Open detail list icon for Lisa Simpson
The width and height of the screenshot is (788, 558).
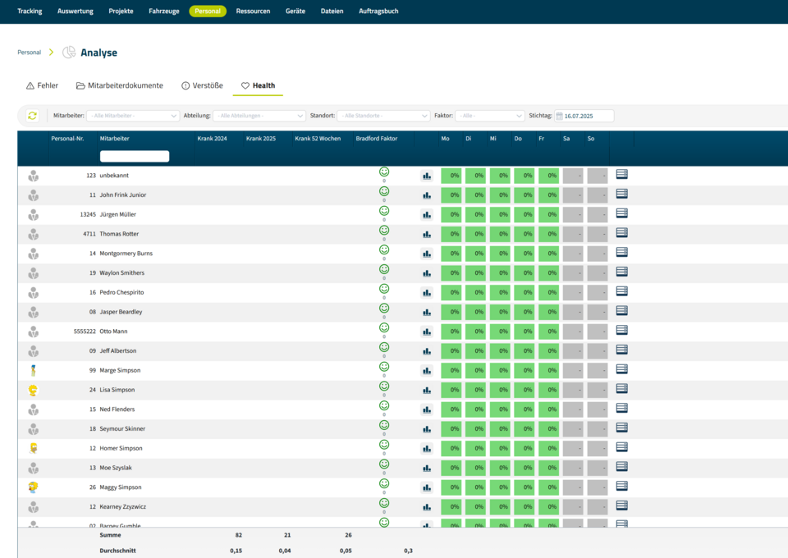coord(621,389)
